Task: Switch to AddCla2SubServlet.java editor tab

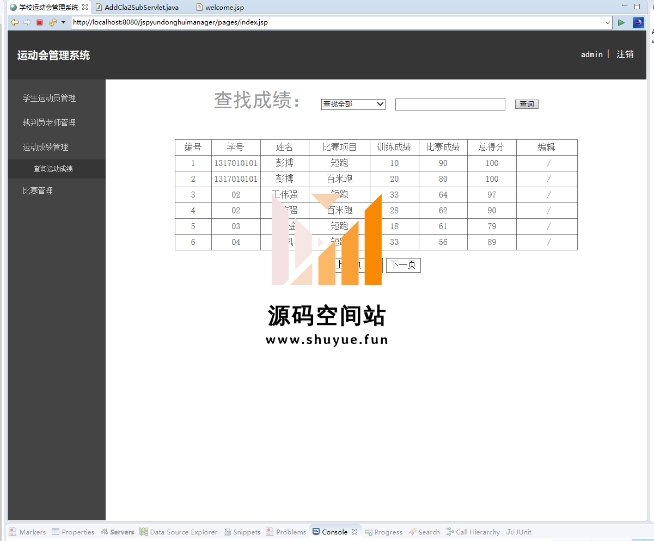Action: pos(141,7)
